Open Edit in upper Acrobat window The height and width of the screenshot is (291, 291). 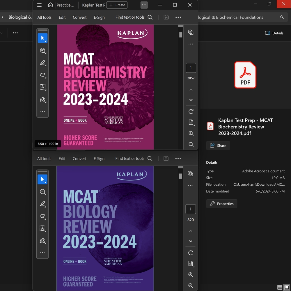[x=62, y=17]
